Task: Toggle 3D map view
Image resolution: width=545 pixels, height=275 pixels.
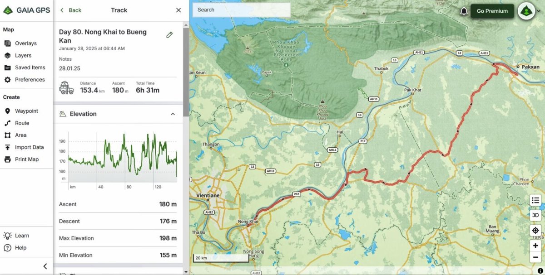Action: [x=535, y=215]
